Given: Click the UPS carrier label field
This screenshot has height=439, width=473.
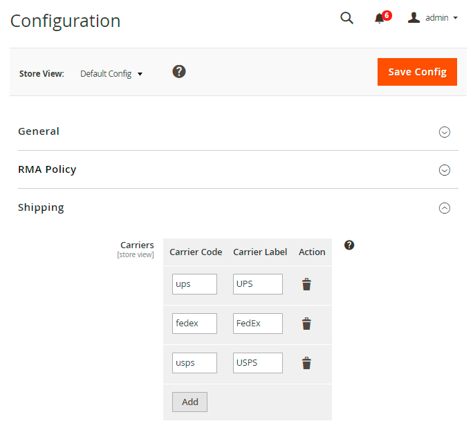Looking at the screenshot, I should 257,284.
